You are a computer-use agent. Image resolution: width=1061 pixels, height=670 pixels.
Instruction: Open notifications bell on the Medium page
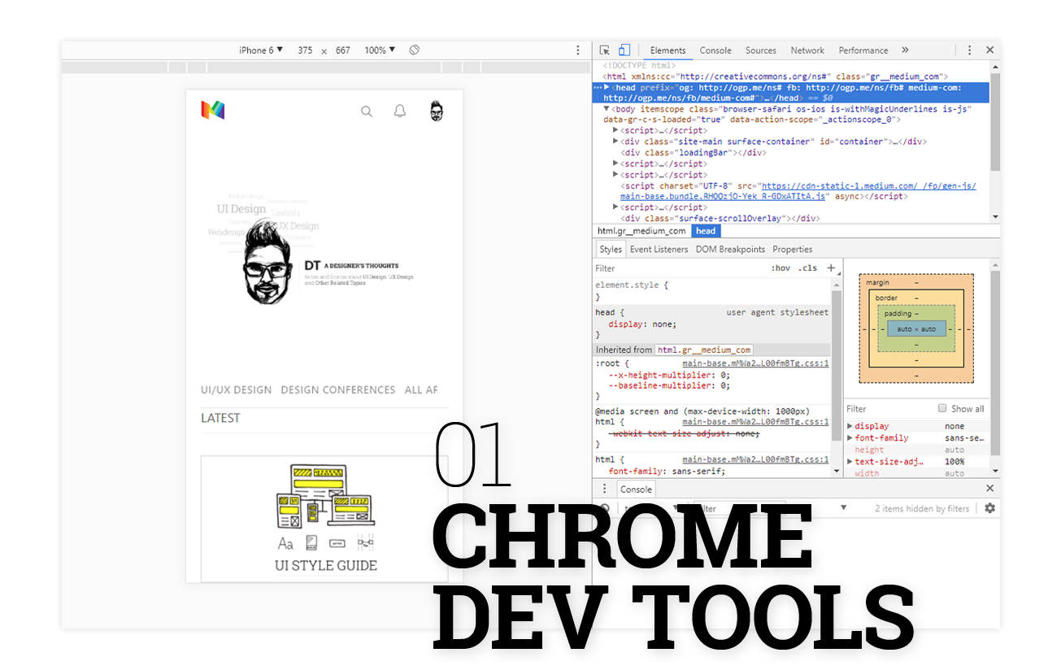coord(399,111)
